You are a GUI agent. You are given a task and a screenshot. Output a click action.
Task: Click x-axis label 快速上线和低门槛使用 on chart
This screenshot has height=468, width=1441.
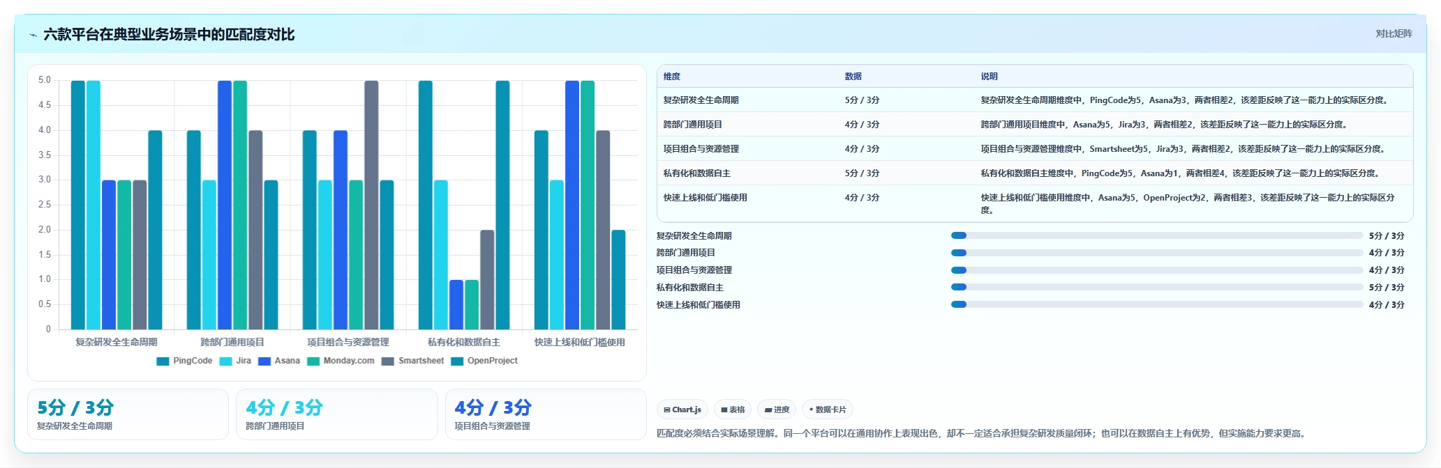click(x=580, y=342)
